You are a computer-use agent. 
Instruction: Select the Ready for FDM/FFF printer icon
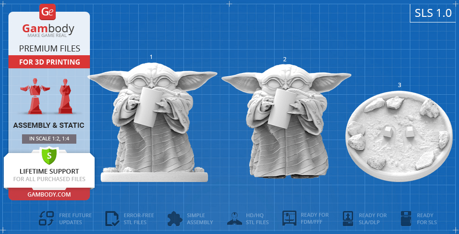(x=289, y=219)
